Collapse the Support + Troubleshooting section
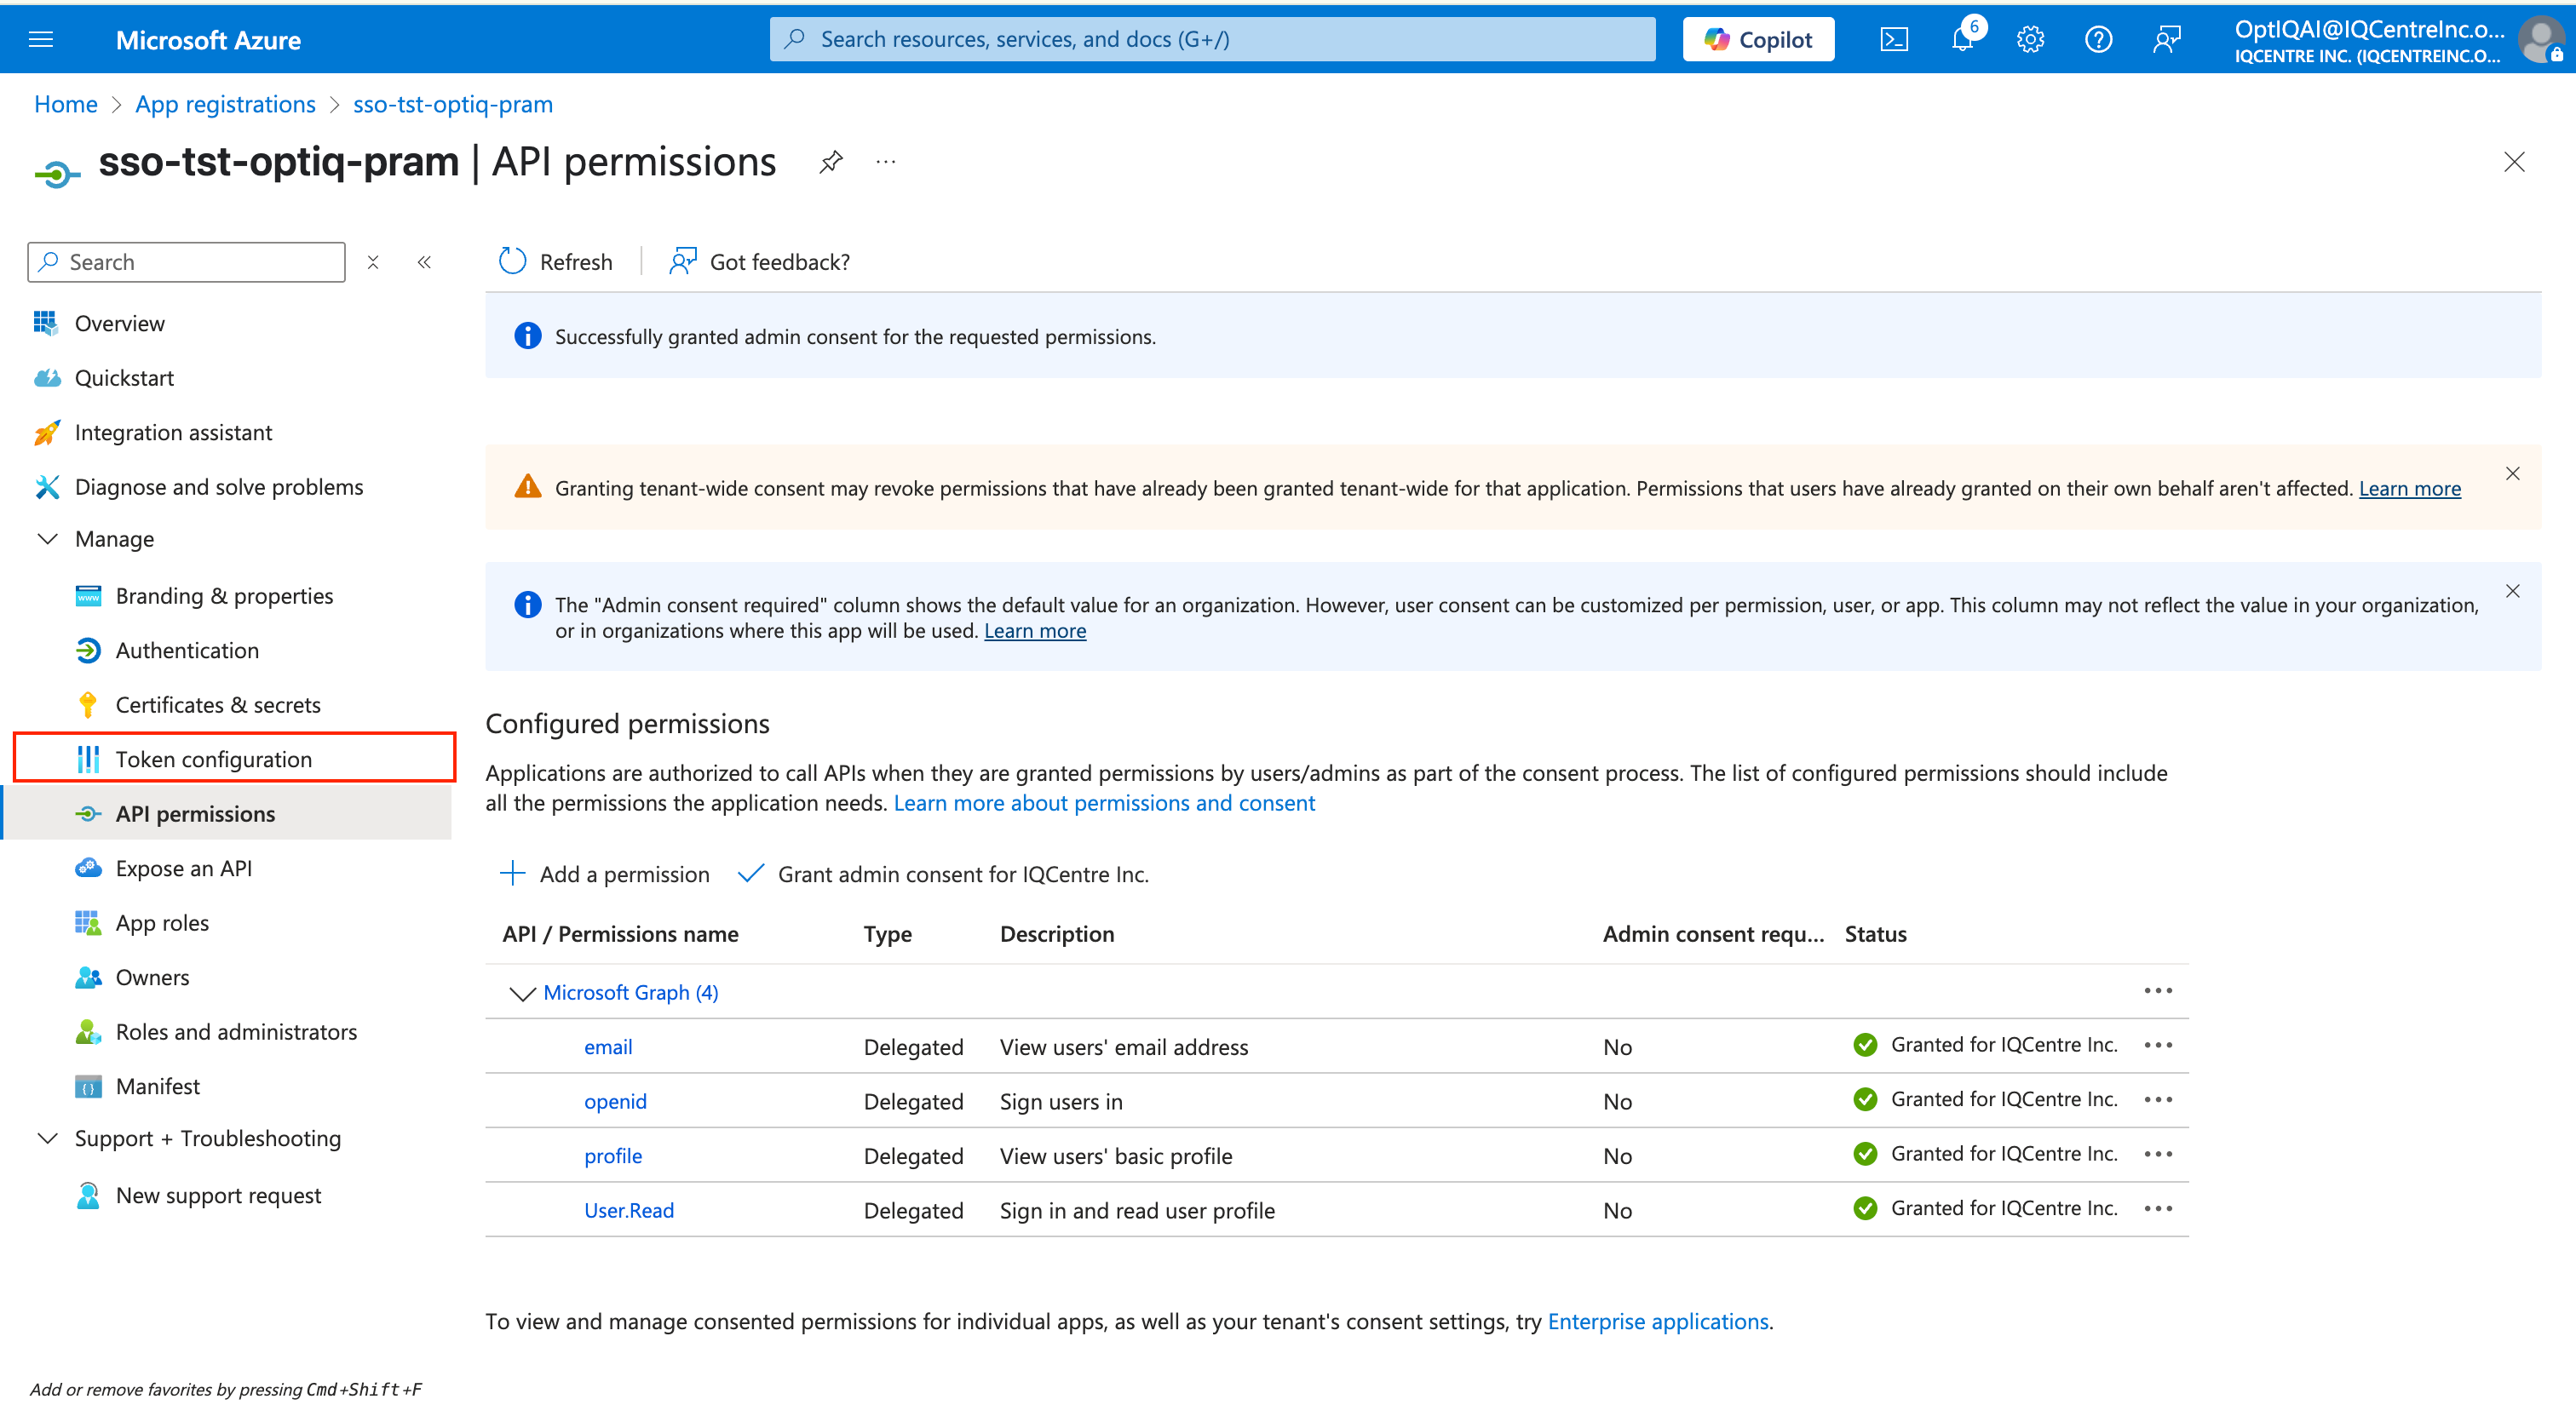 pyautogui.click(x=47, y=1139)
